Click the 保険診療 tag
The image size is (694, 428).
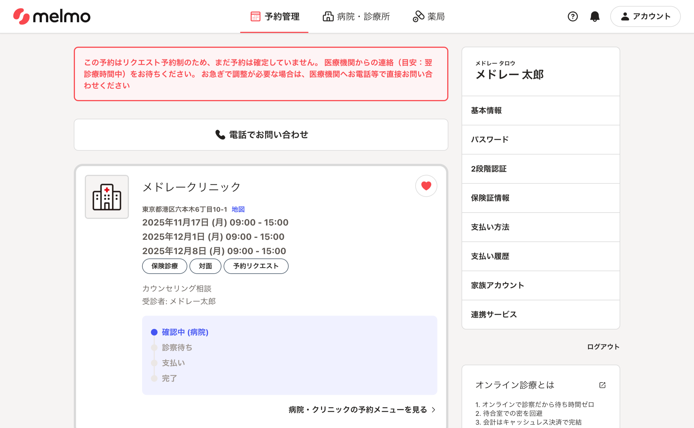coord(165,266)
